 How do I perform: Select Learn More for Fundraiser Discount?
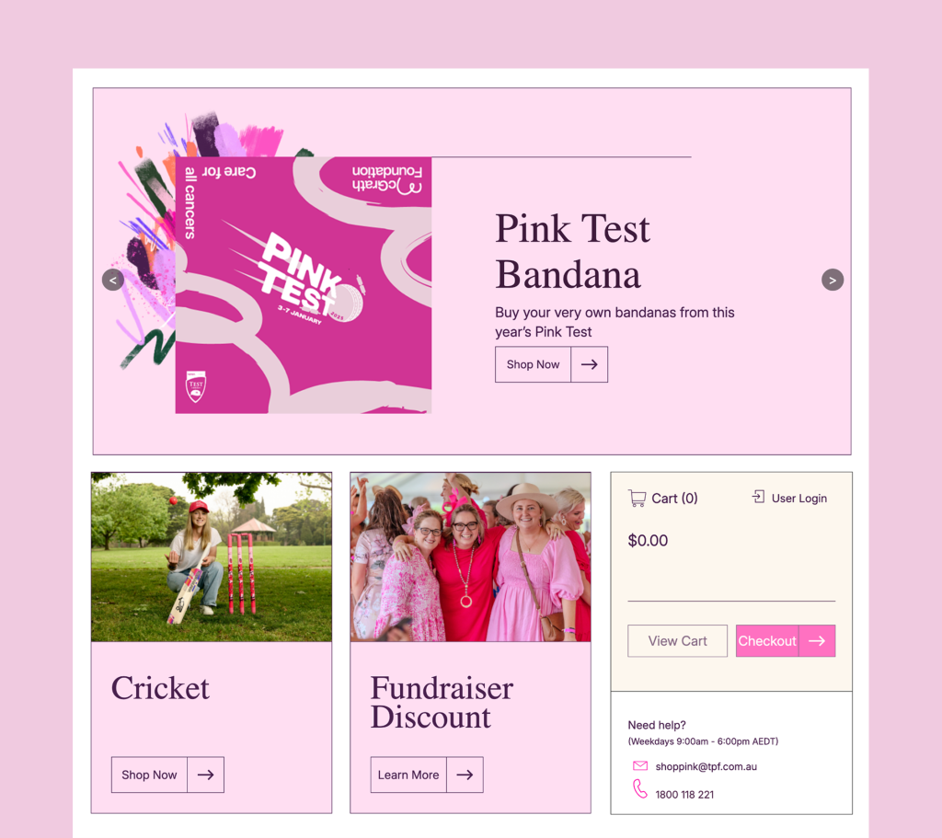click(408, 775)
